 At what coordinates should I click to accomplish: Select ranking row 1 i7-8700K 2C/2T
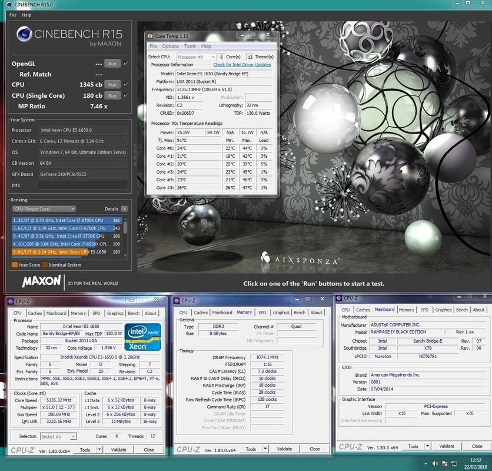coord(67,220)
